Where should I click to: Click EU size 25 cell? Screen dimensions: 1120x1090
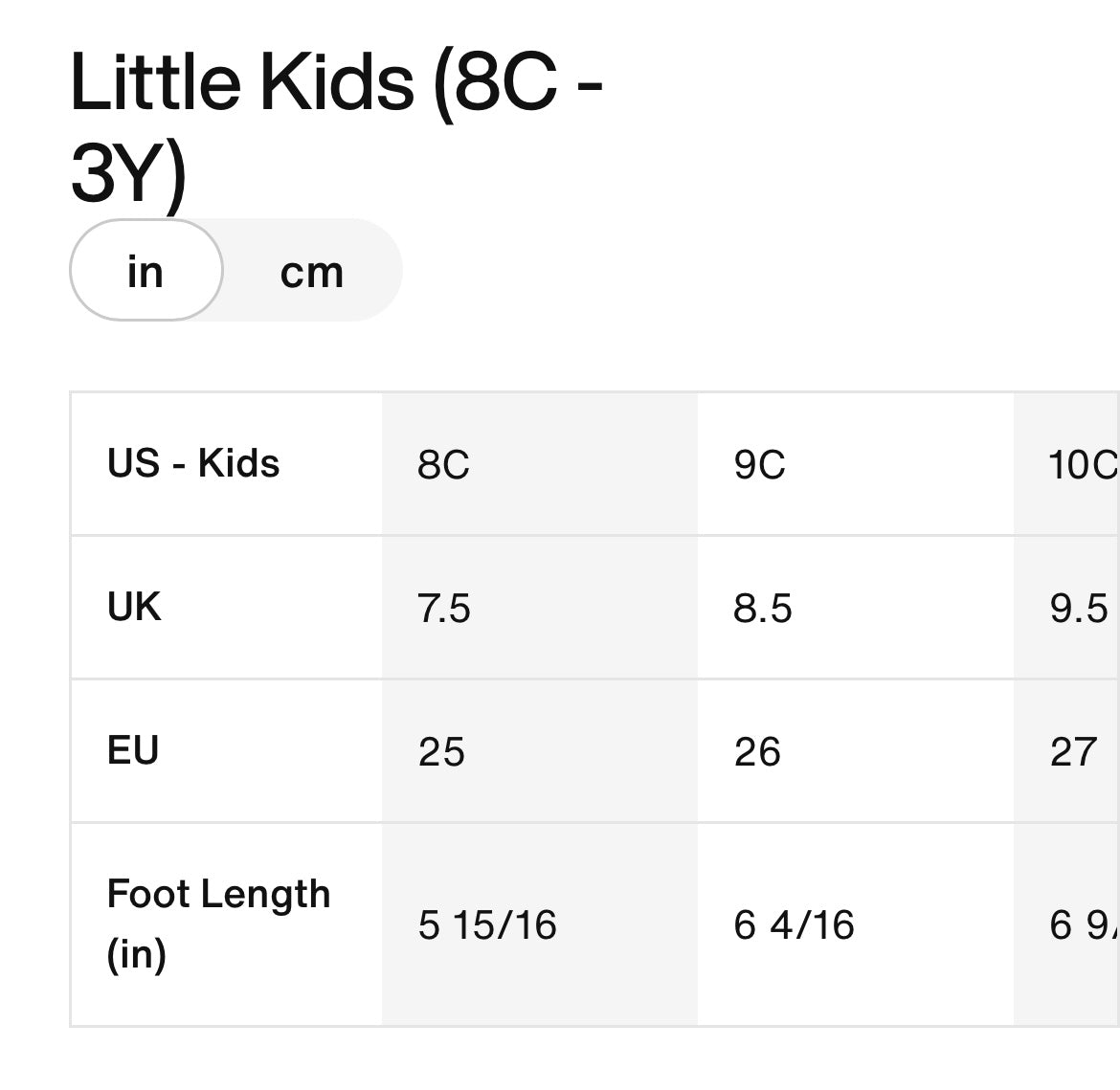coord(441,752)
